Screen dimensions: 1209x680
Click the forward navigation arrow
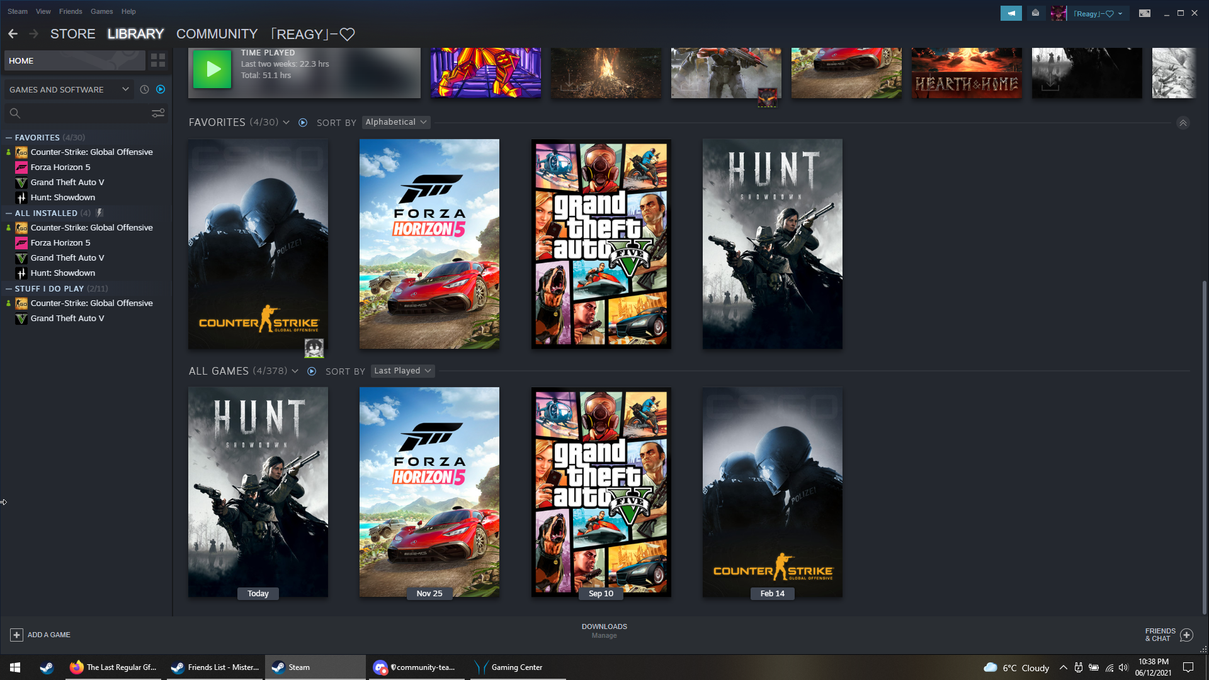coord(34,34)
